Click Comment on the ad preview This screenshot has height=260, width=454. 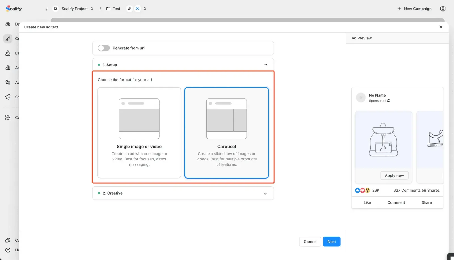pyautogui.click(x=396, y=202)
